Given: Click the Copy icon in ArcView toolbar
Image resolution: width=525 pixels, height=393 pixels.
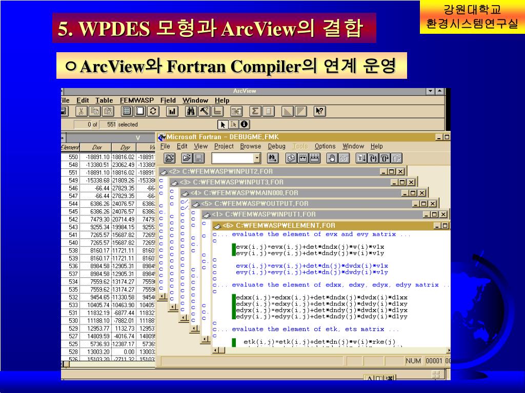Looking at the screenshot, I should click(95, 111).
